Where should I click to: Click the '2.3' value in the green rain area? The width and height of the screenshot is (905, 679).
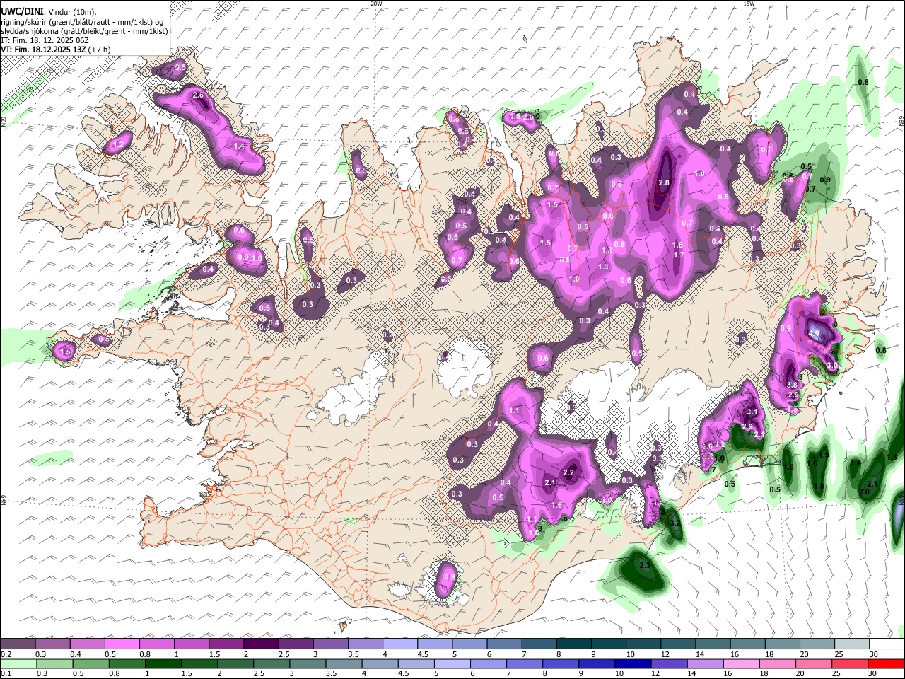[x=644, y=566]
